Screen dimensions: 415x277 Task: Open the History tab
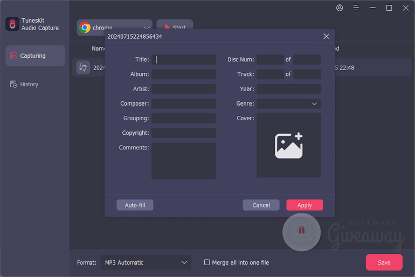(29, 84)
